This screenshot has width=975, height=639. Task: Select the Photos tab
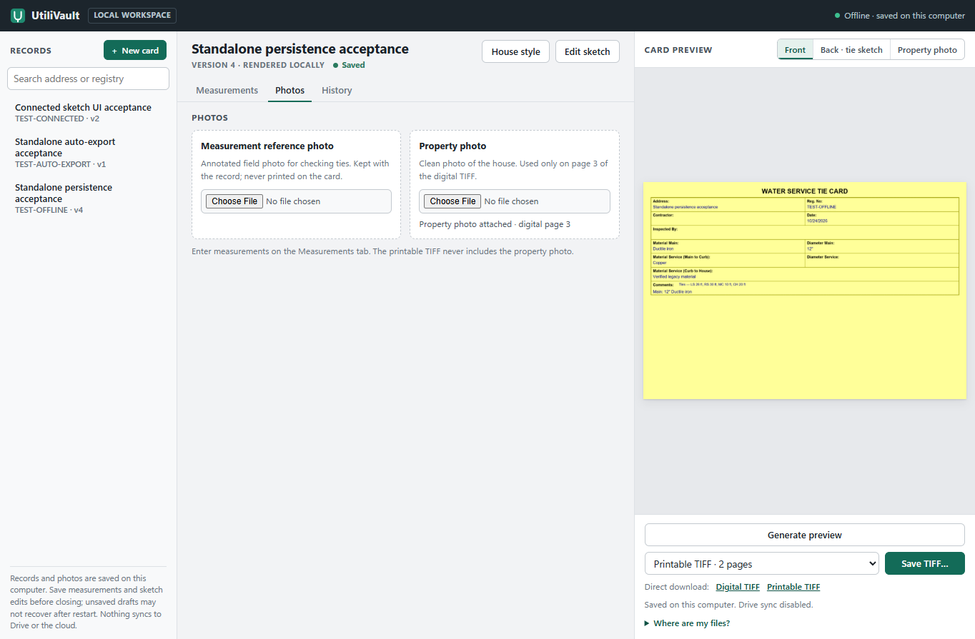(x=289, y=91)
